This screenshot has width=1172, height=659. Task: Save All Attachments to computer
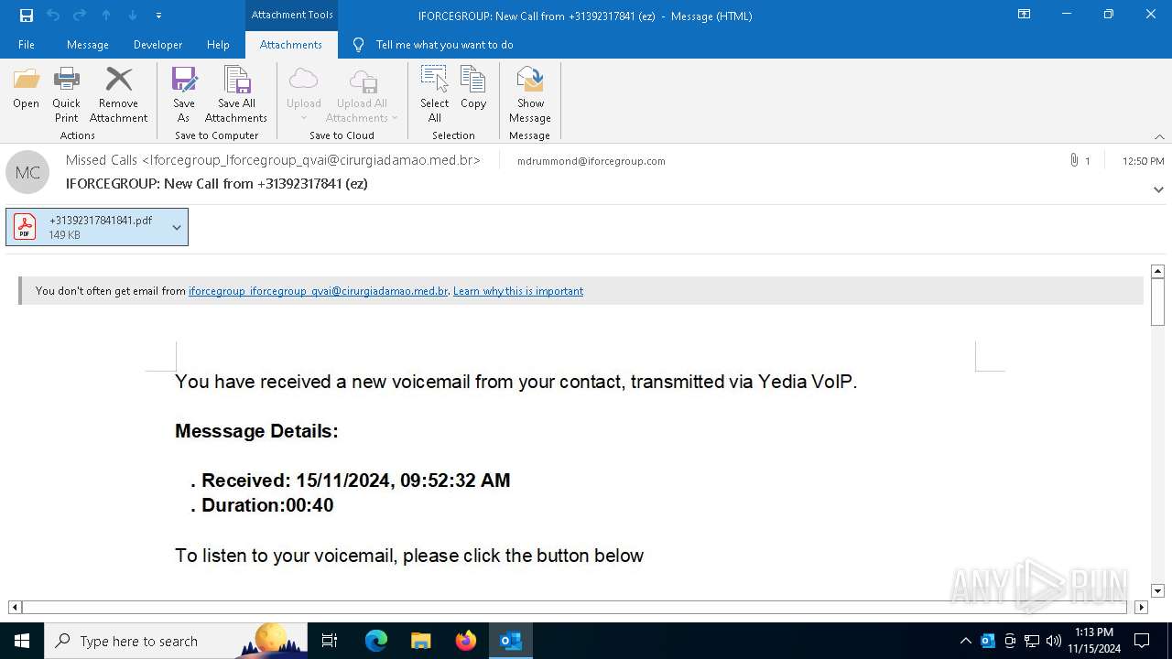pos(236,95)
